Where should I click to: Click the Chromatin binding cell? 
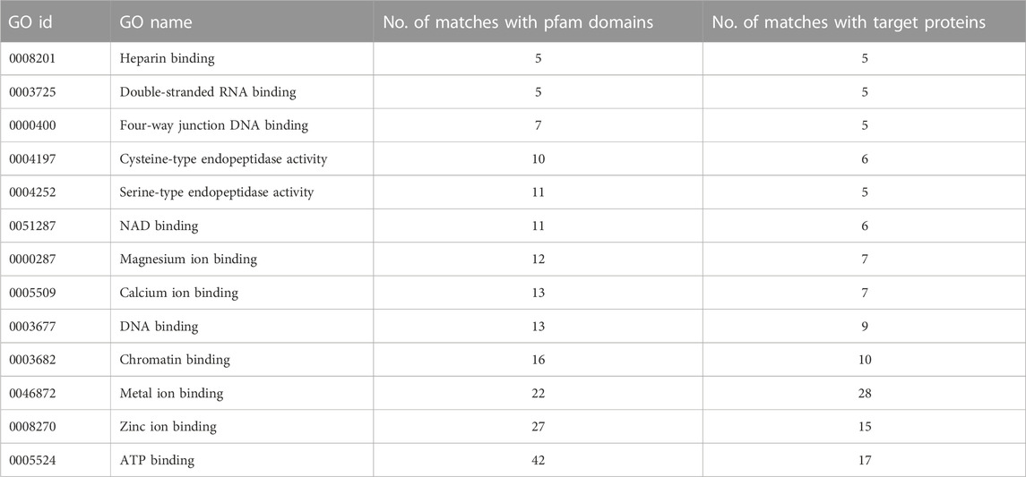click(242, 360)
